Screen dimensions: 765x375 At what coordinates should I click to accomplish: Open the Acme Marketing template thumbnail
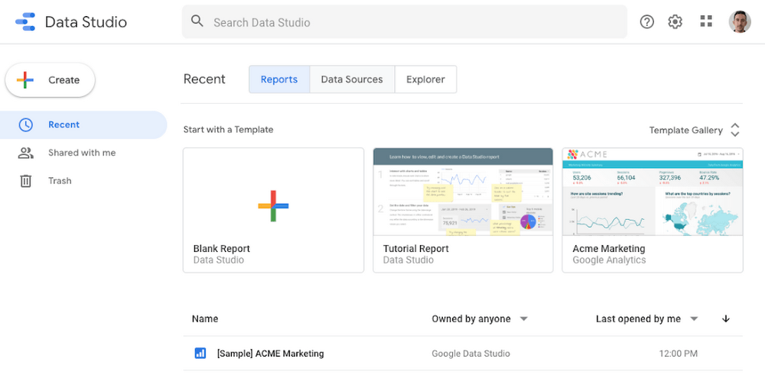pyautogui.click(x=653, y=192)
